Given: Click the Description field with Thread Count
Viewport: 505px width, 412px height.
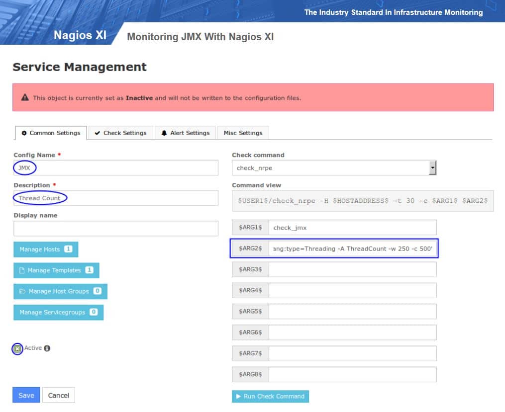Looking at the screenshot, I should [115, 198].
